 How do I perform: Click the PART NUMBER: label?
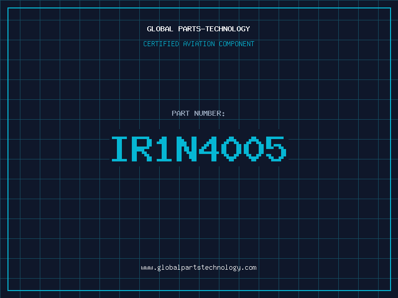(199, 113)
